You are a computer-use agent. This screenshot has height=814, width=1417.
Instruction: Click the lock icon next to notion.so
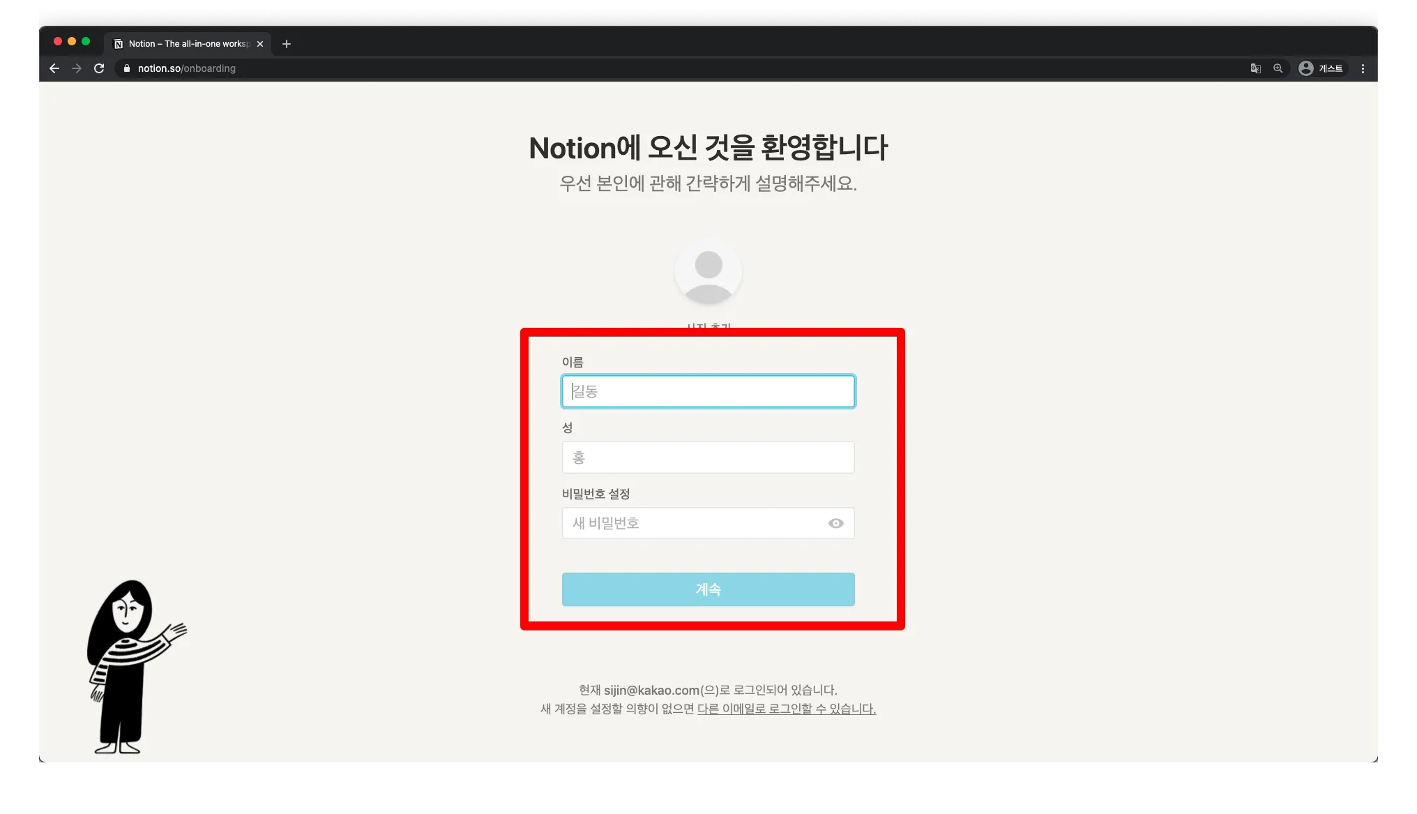pyautogui.click(x=126, y=68)
